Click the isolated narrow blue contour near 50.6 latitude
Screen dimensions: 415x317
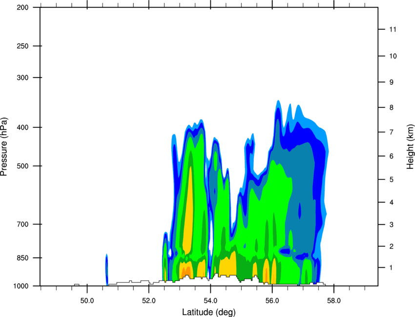click(x=106, y=269)
